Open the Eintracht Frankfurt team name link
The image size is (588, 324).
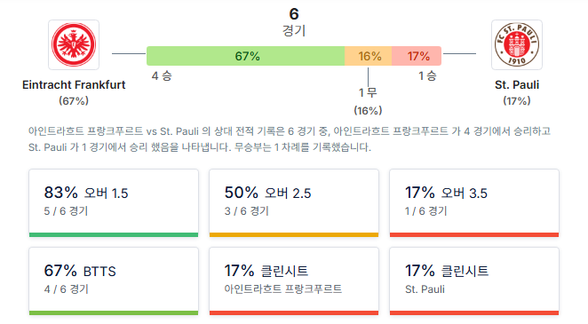[x=74, y=84]
